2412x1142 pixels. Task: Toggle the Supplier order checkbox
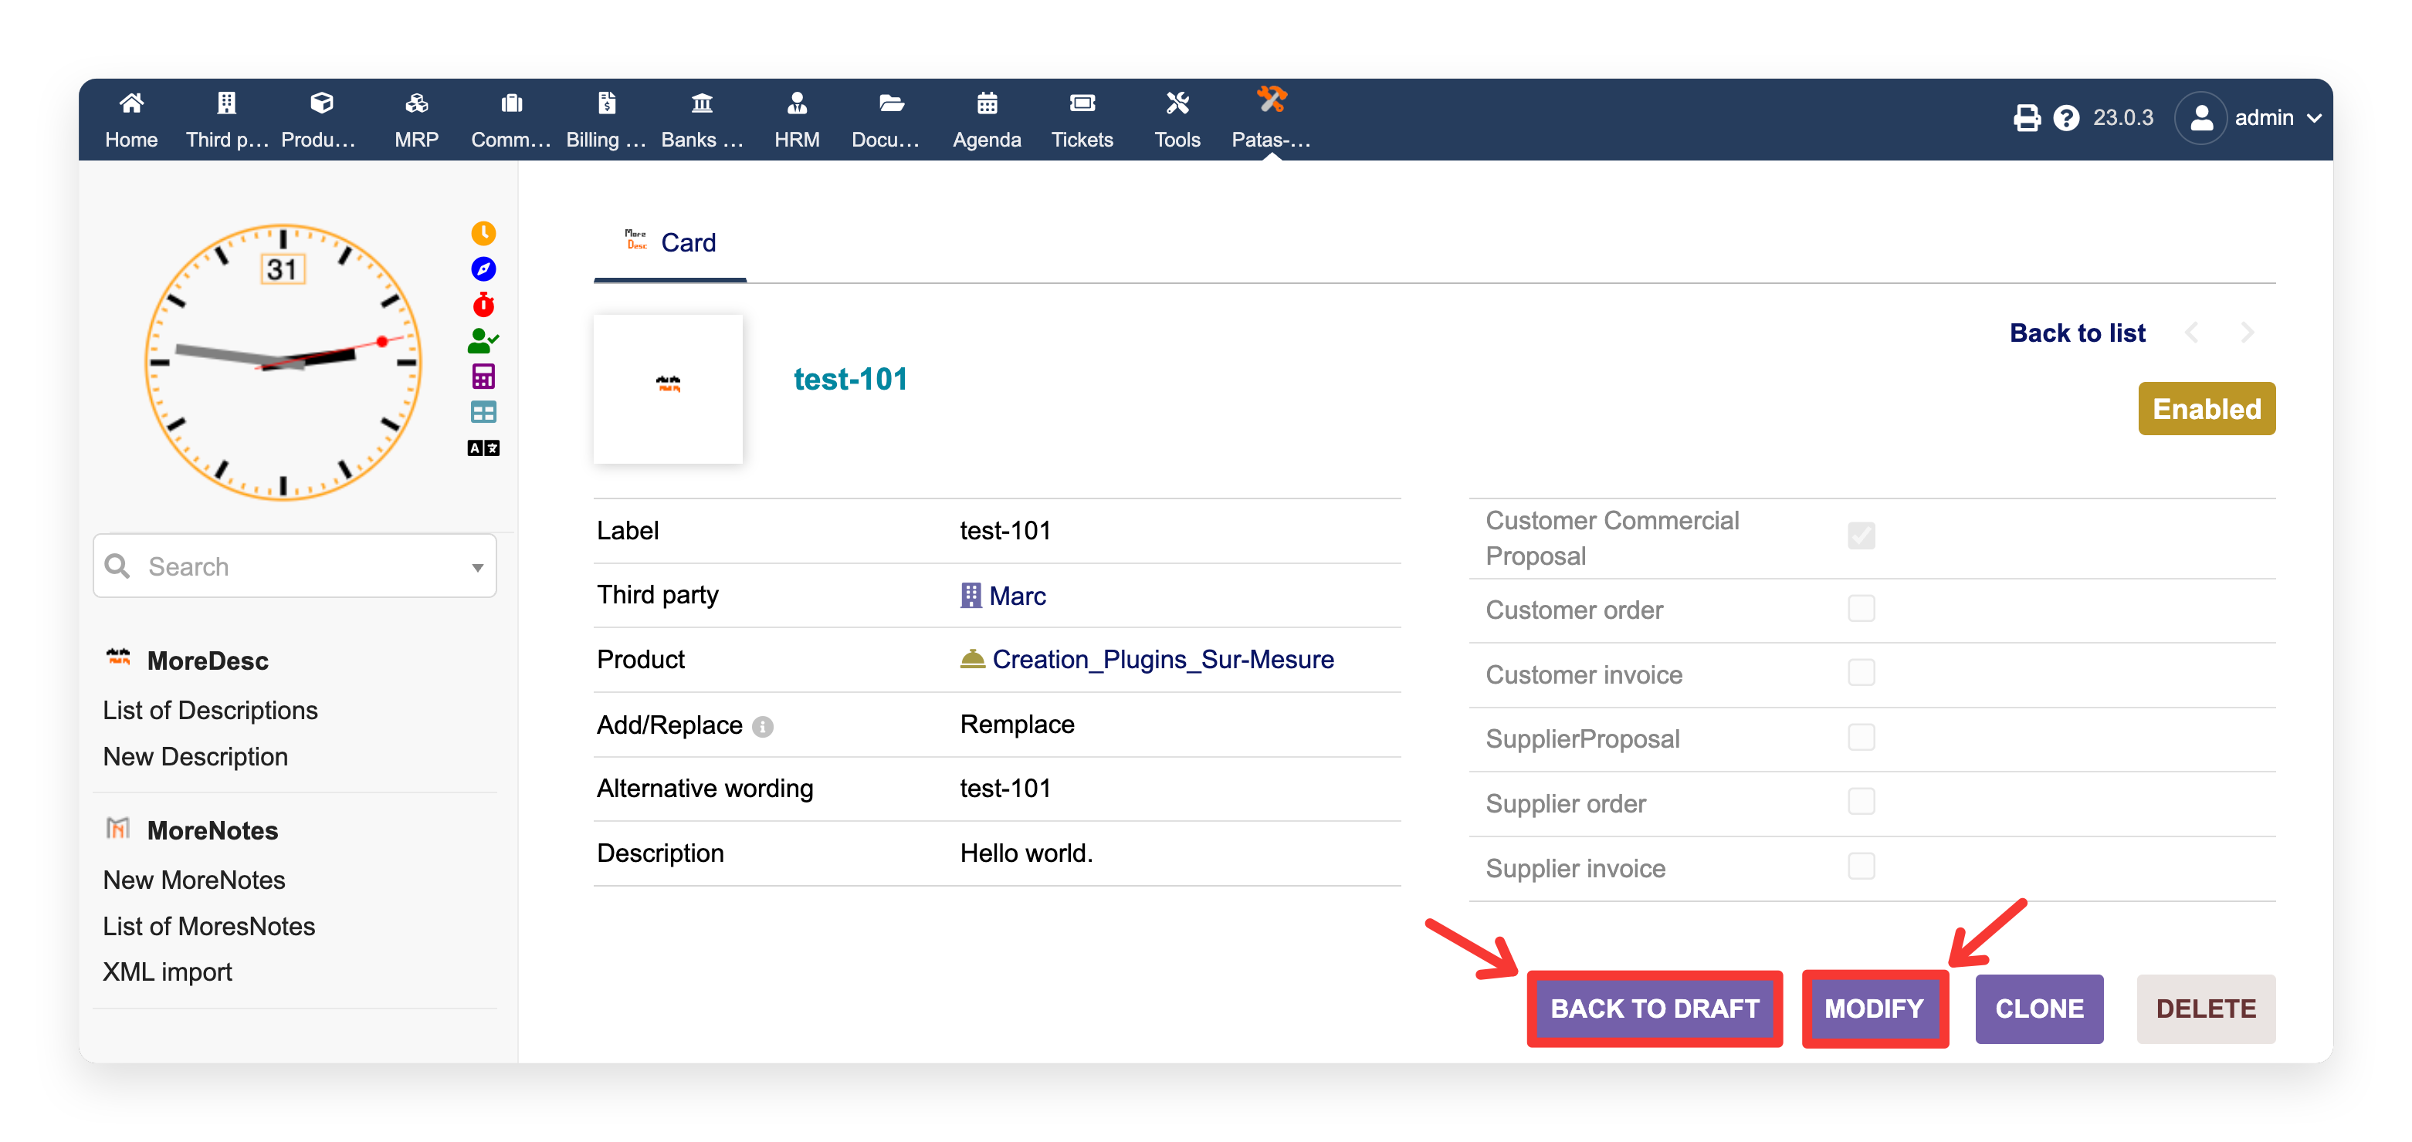(x=1861, y=802)
